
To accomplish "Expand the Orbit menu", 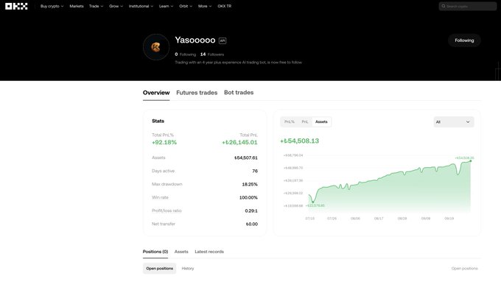I will (186, 6).
